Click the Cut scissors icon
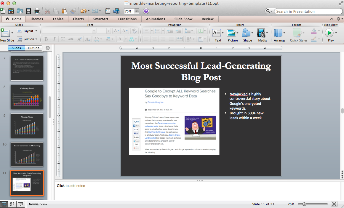344x208 pixels. (x=47, y=11)
